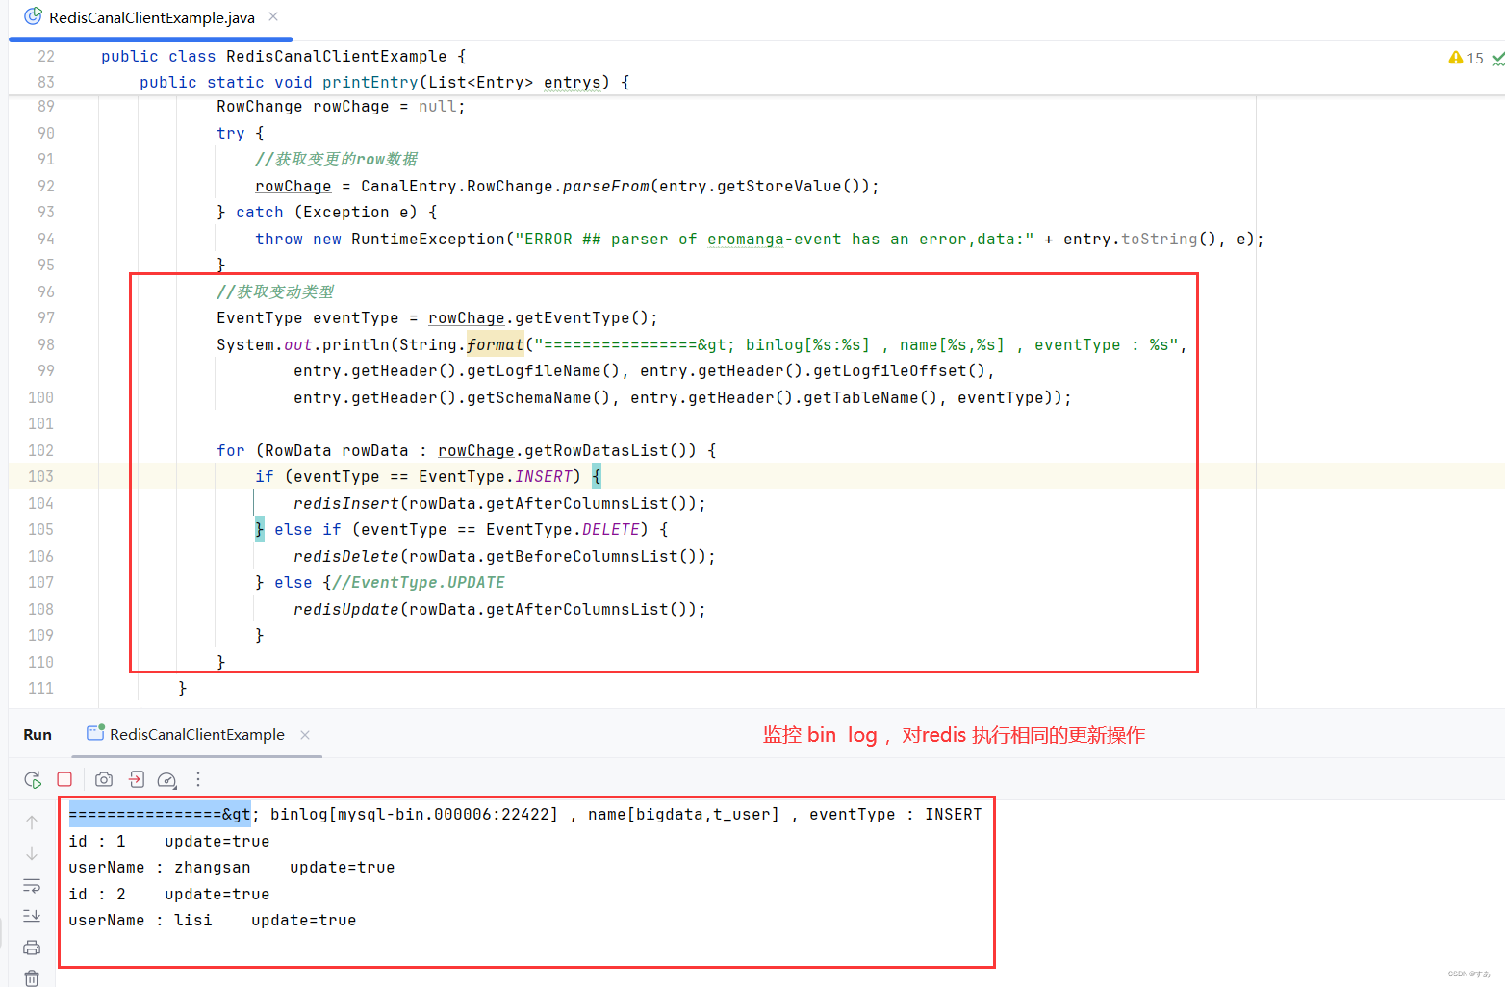
Task: Switch to the RedisCanalClientExample run tab
Action: (196, 734)
